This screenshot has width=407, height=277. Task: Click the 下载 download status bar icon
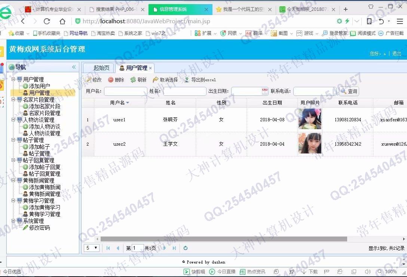(x=310, y=271)
